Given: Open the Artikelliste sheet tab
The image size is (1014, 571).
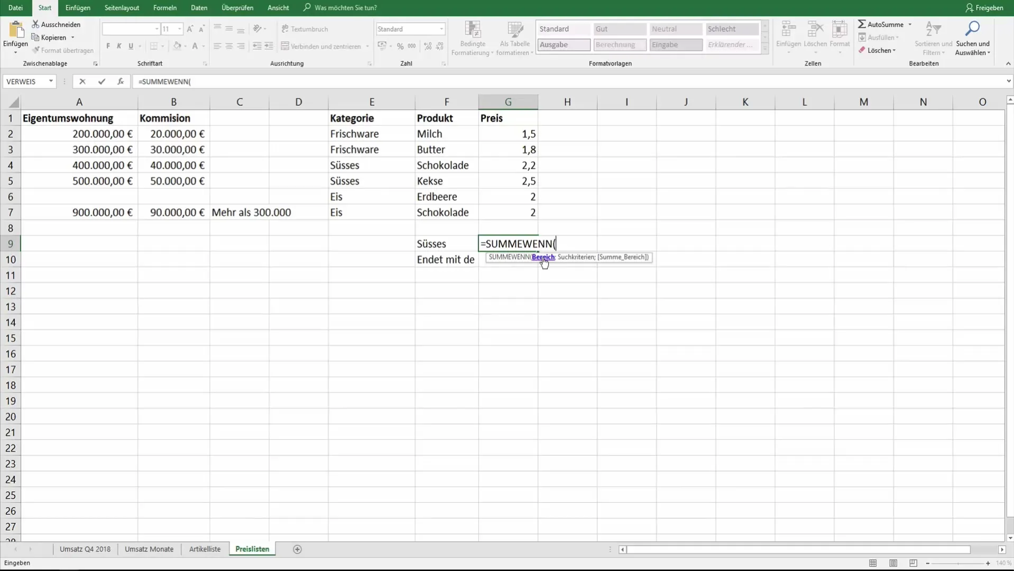Looking at the screenshot, I should point(205,549).
